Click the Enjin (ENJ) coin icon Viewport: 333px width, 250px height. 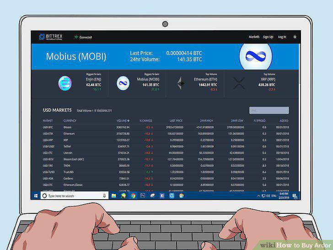(65, 83)
